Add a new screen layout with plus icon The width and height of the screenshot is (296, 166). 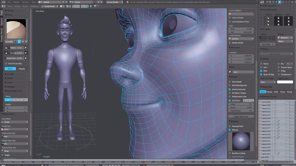pyautogui.click(x=64, y=2)
